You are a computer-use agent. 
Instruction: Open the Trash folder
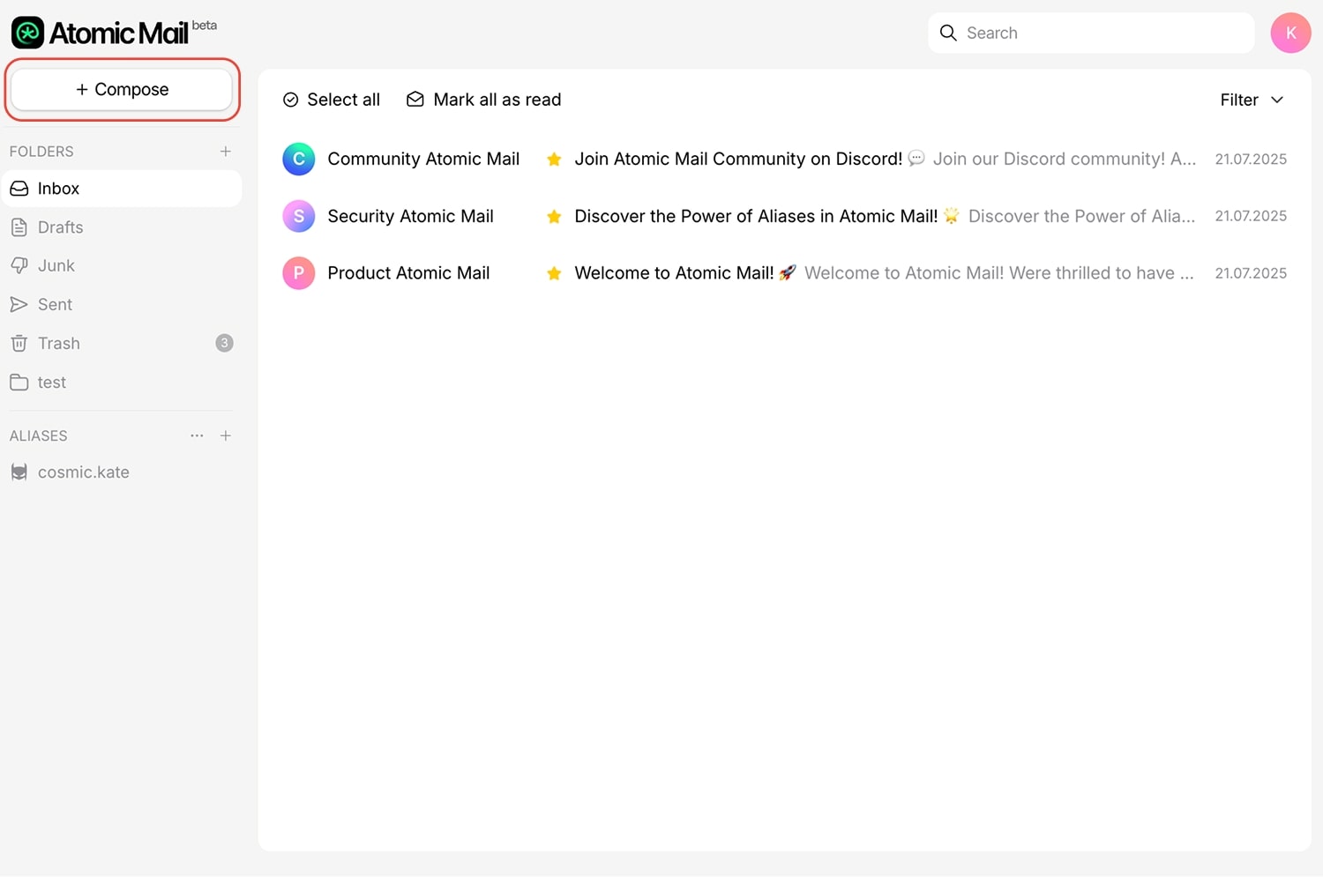(122, 343)
